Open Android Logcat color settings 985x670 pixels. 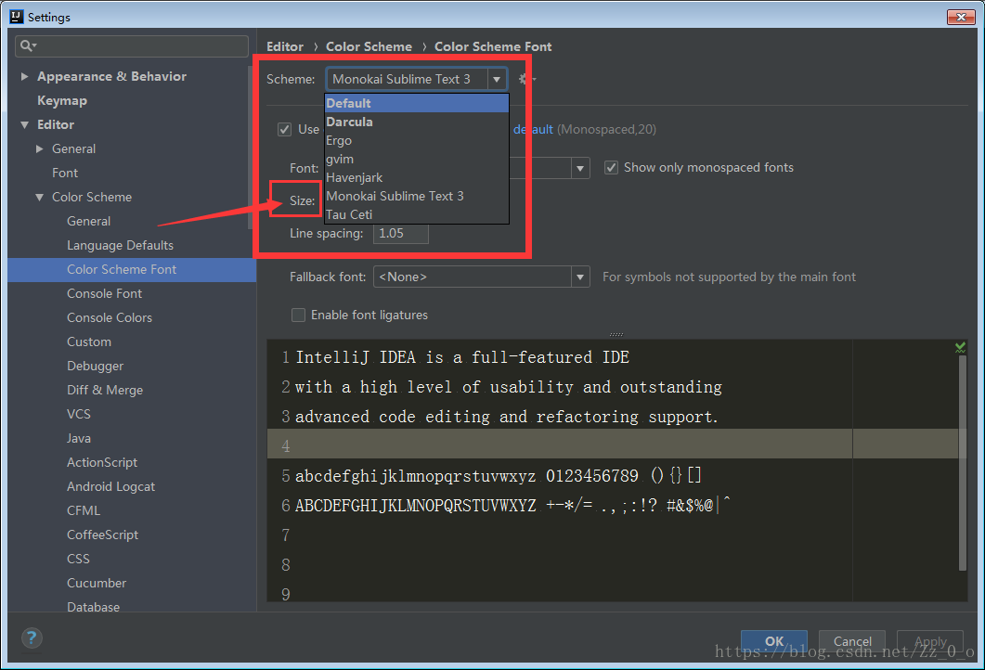[x=110, y=486]
